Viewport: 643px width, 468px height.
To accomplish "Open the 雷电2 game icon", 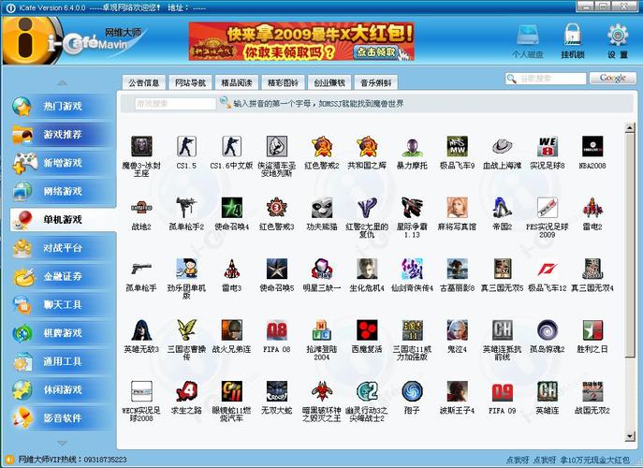I will coord(592,208).
